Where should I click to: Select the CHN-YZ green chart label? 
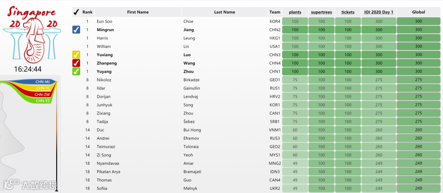pos(43,101)
